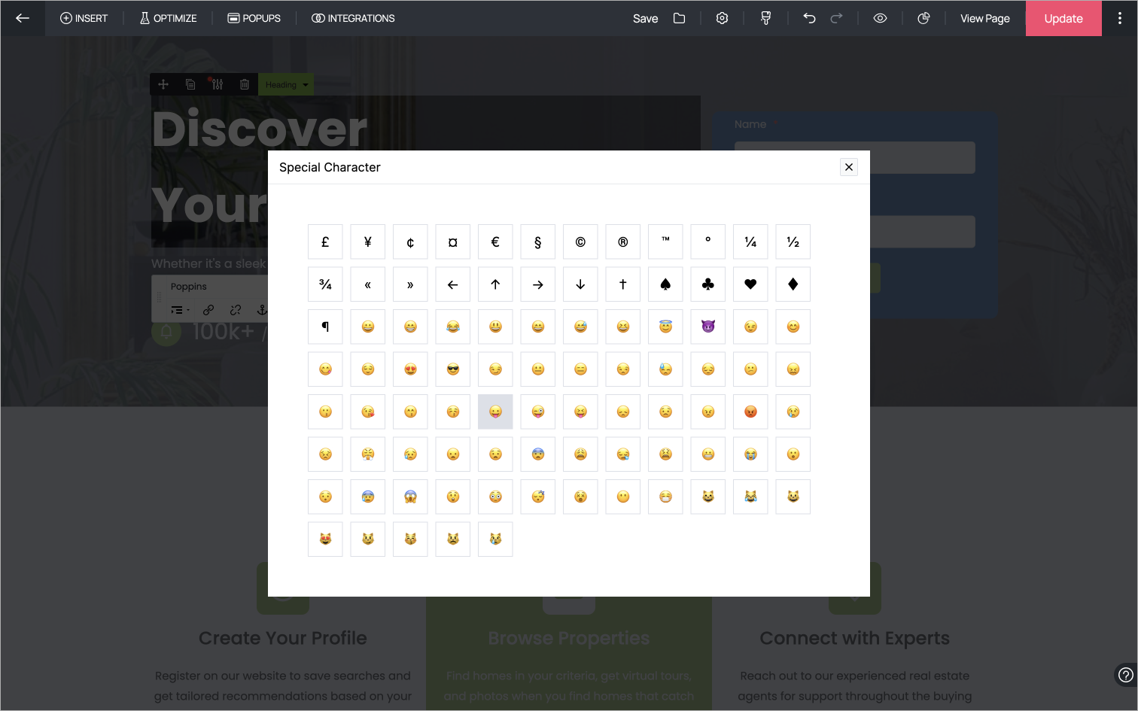Insert the euro sign character
The width and height of the screenshot is (1138, 711).
tap(495, 242)
